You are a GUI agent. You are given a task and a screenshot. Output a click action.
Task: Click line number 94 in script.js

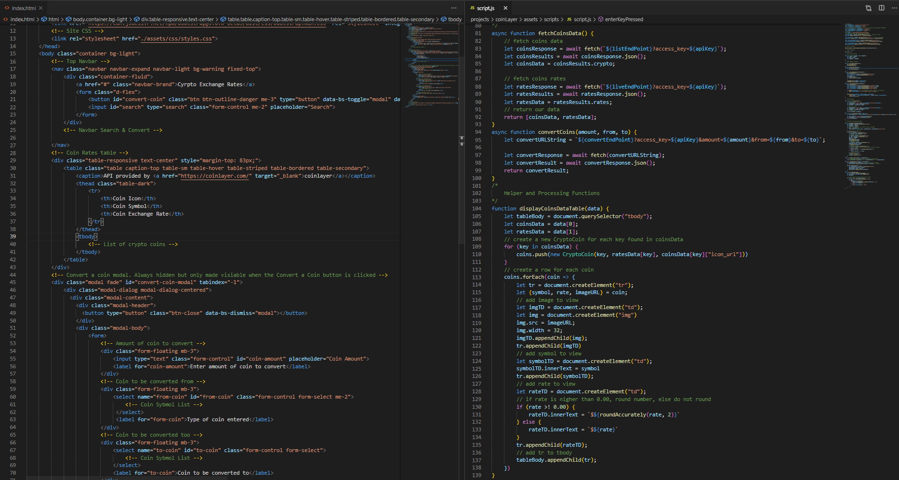click(478, 132)
